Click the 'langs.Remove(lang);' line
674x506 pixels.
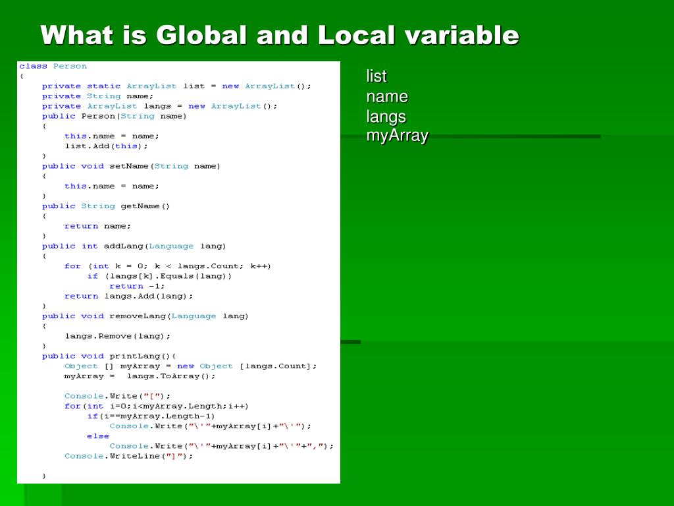pos(117,336)
